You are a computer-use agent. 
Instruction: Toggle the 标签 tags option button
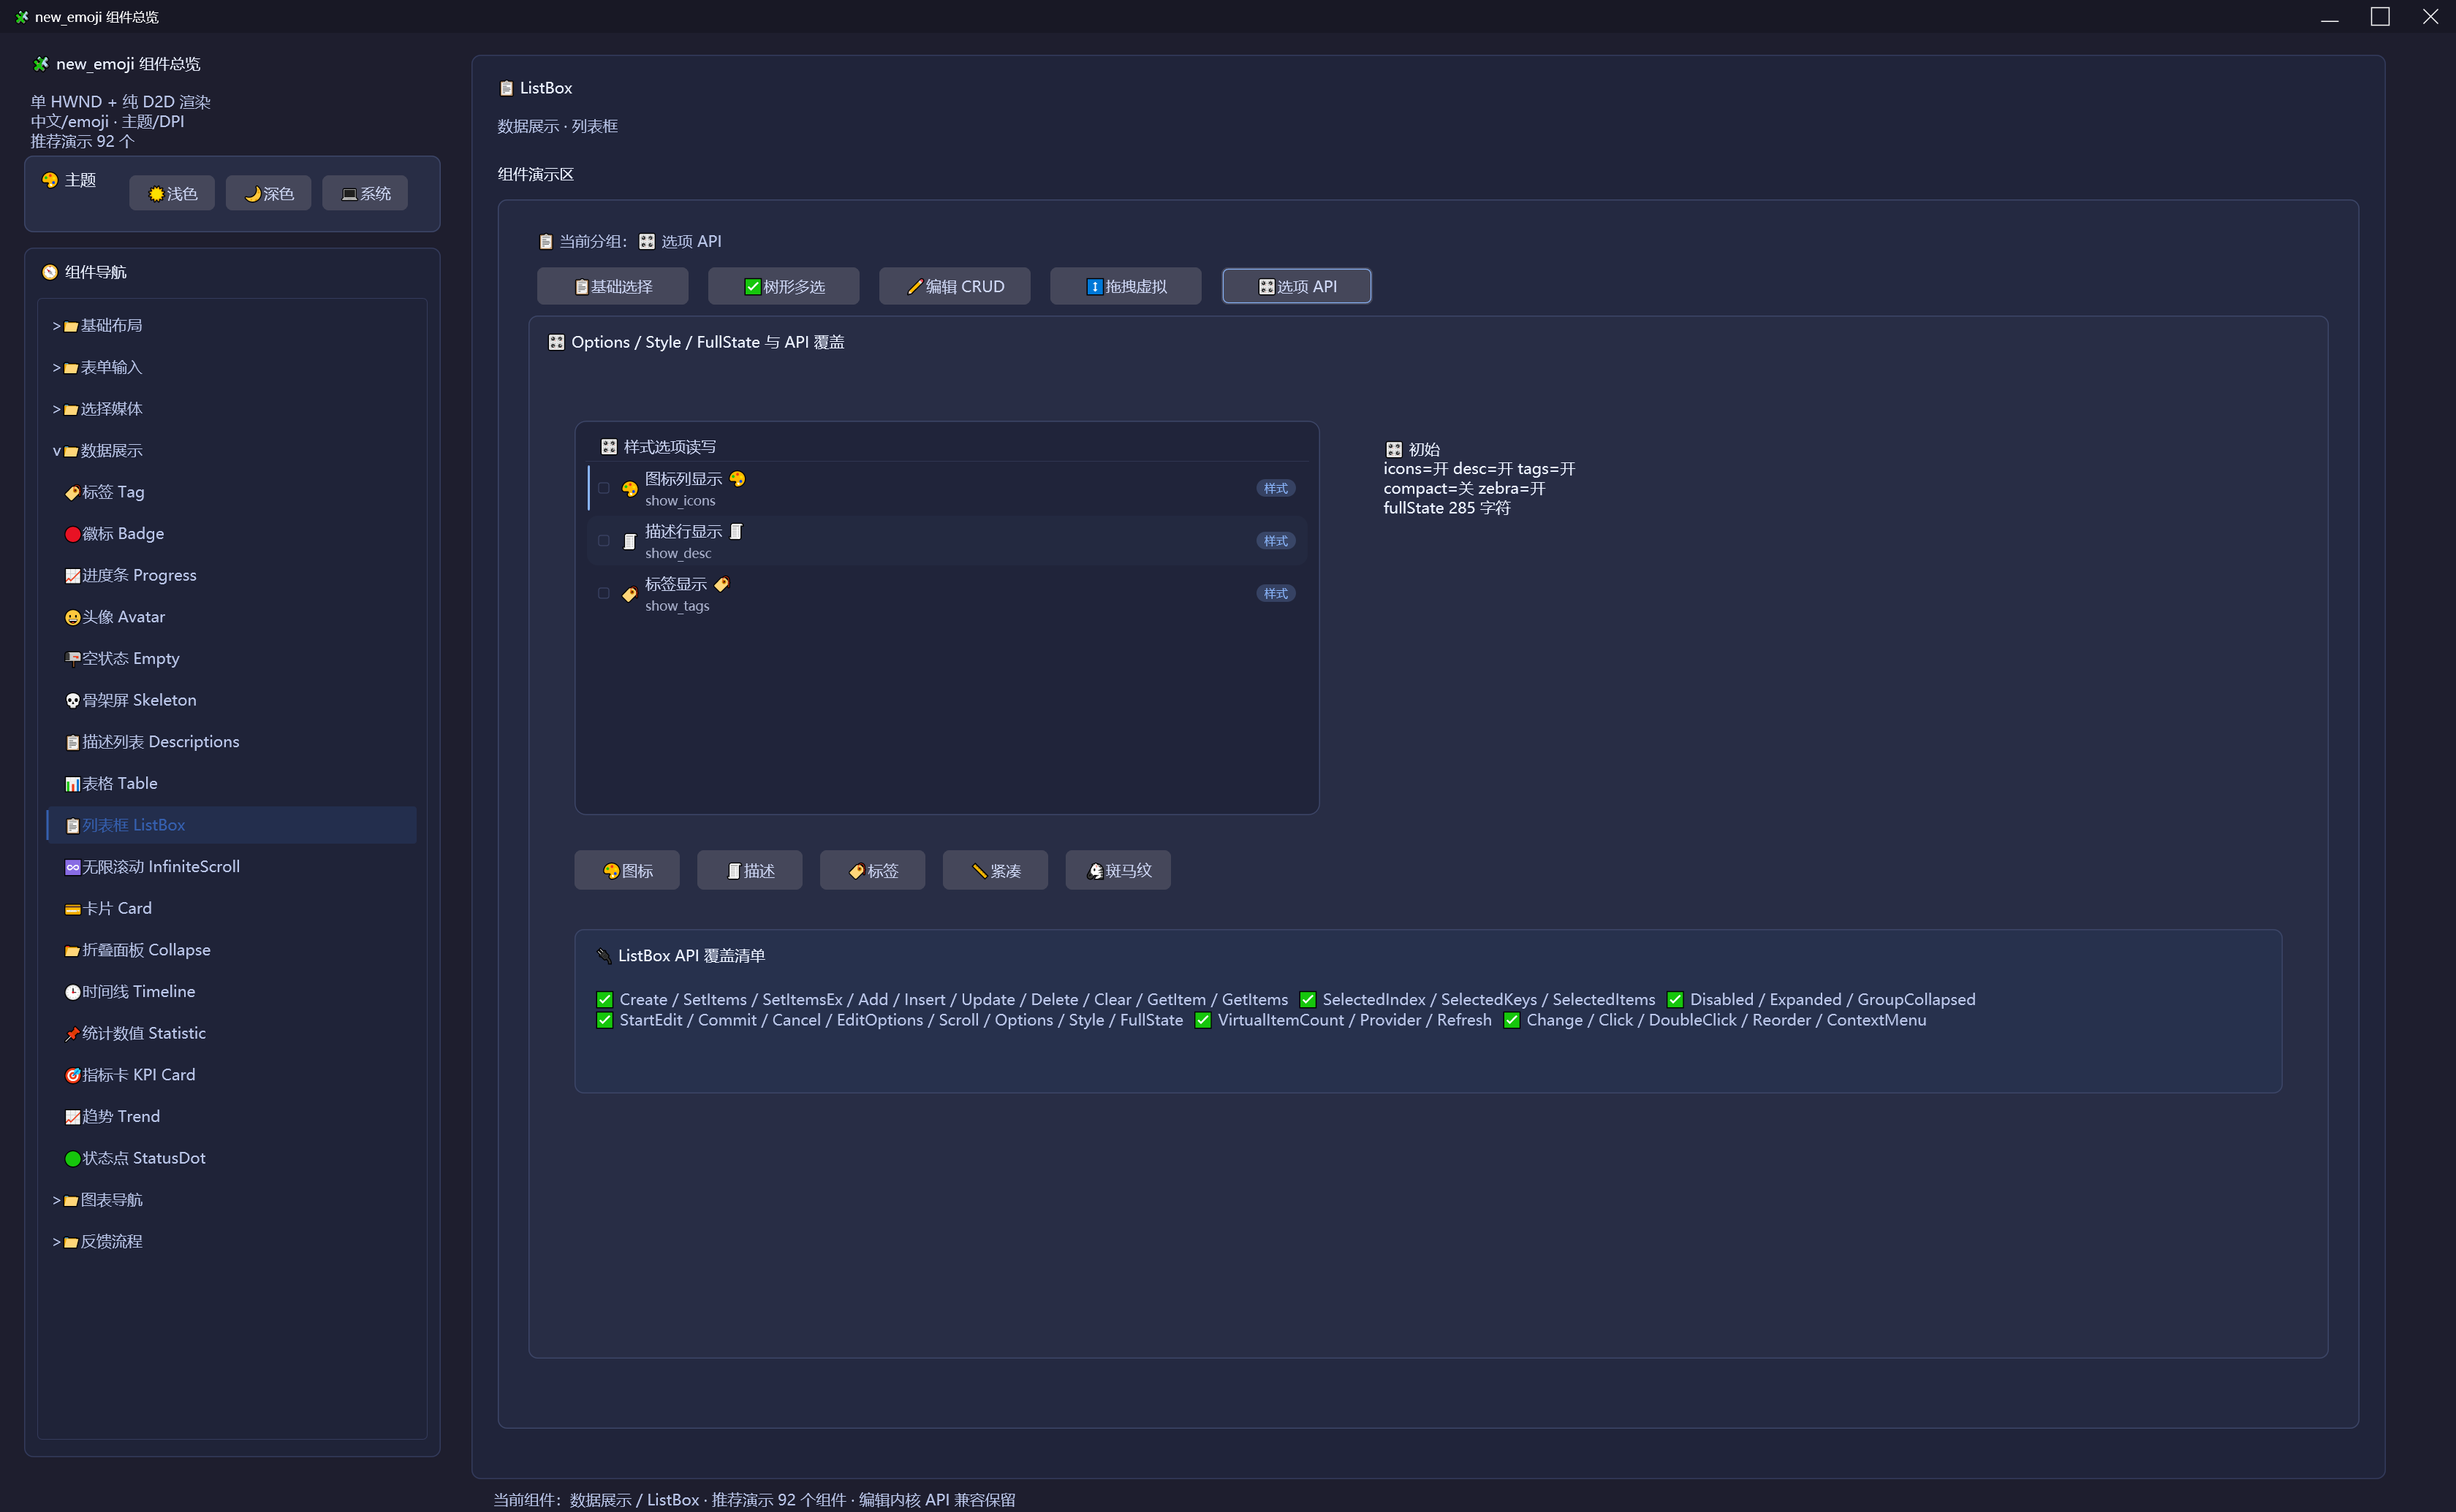872,871
